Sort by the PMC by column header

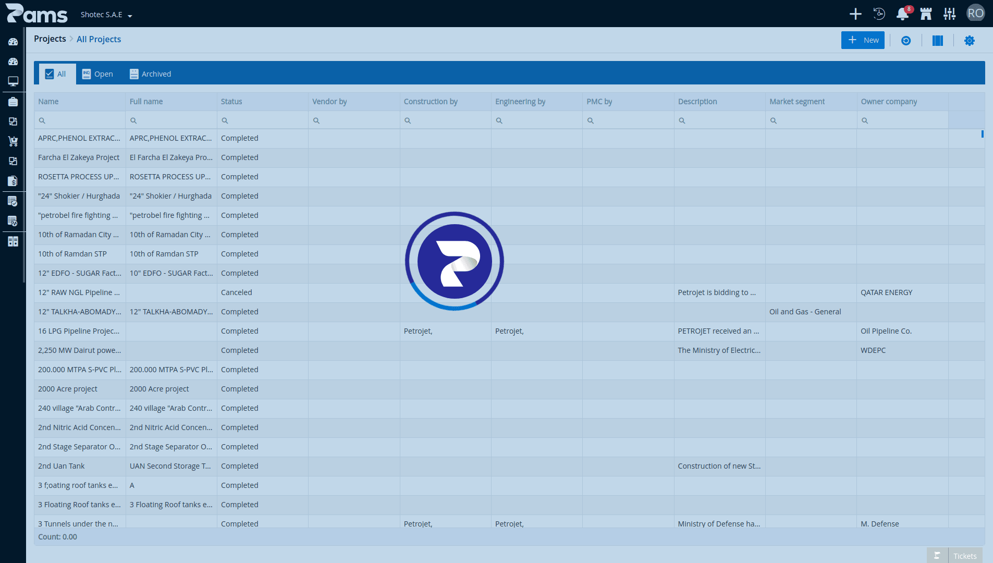tap(628, 102)
